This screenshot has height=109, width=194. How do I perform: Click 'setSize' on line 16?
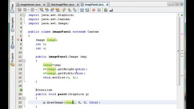coord(59,78)
